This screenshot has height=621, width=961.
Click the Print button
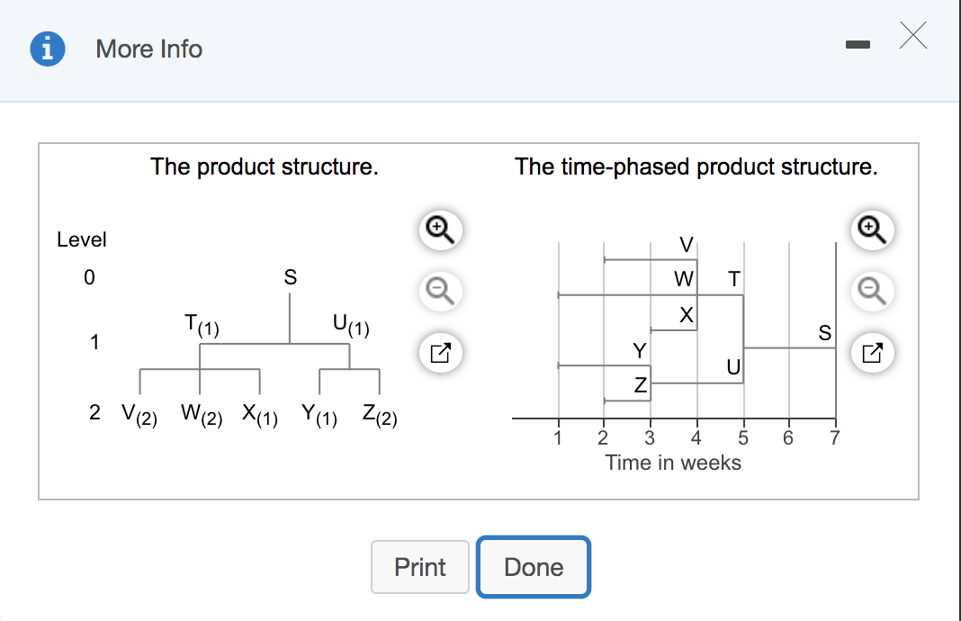coord(419,566)
